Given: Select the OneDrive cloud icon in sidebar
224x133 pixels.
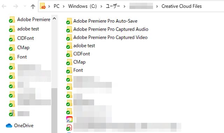Looking at the screenshot, I should (x=9, y=126).
